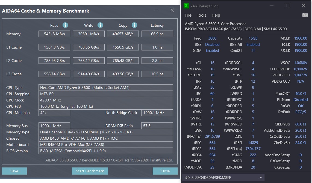Viewport: 312px width, 183px height.
Task: Click CLDO VDDP value 0,9002V
Action: tap(301, 69)
